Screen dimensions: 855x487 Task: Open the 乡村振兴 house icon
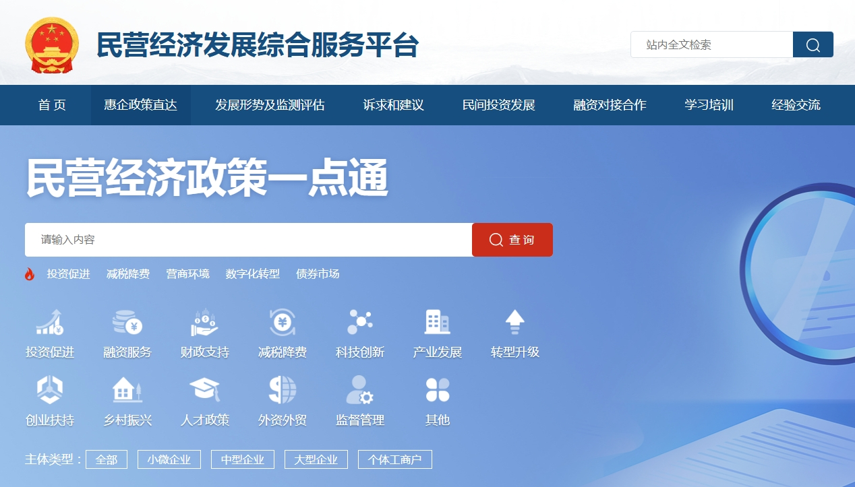pos(127,390)
